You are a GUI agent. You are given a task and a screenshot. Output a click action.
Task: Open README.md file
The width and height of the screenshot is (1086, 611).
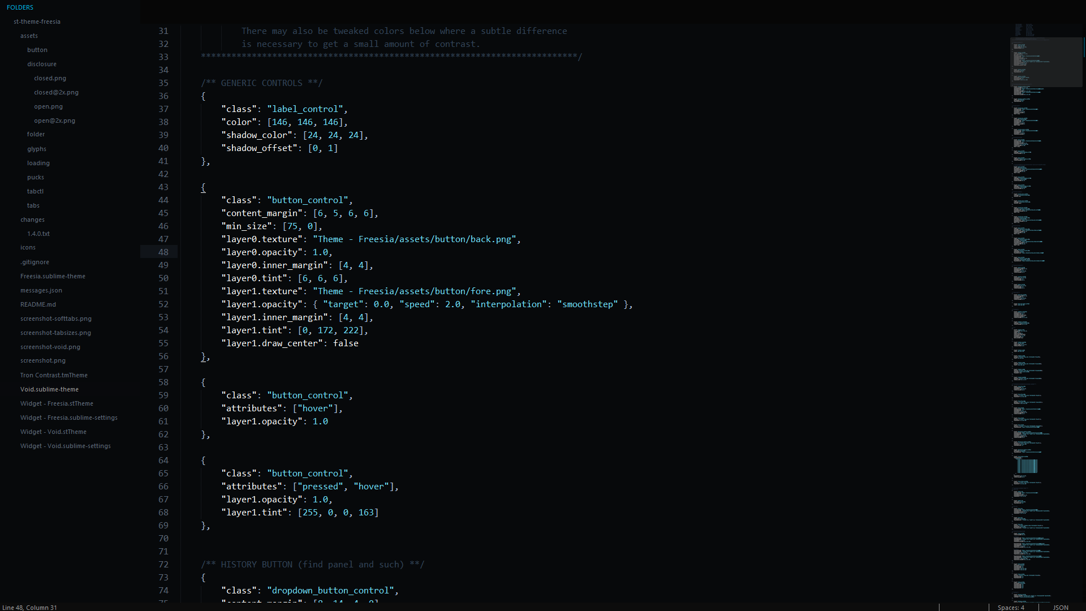pos(38,304)
